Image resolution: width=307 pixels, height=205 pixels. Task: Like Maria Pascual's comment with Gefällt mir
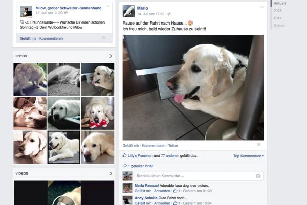coord(143,191)
